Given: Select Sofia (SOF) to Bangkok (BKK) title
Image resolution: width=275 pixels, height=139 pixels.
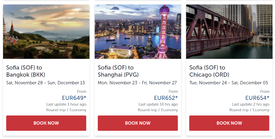Looking at the screenshot, I should point(26,71).
